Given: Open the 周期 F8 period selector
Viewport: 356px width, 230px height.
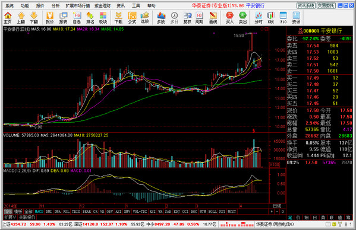Looking at the screenshot, I should coord(199,18).
